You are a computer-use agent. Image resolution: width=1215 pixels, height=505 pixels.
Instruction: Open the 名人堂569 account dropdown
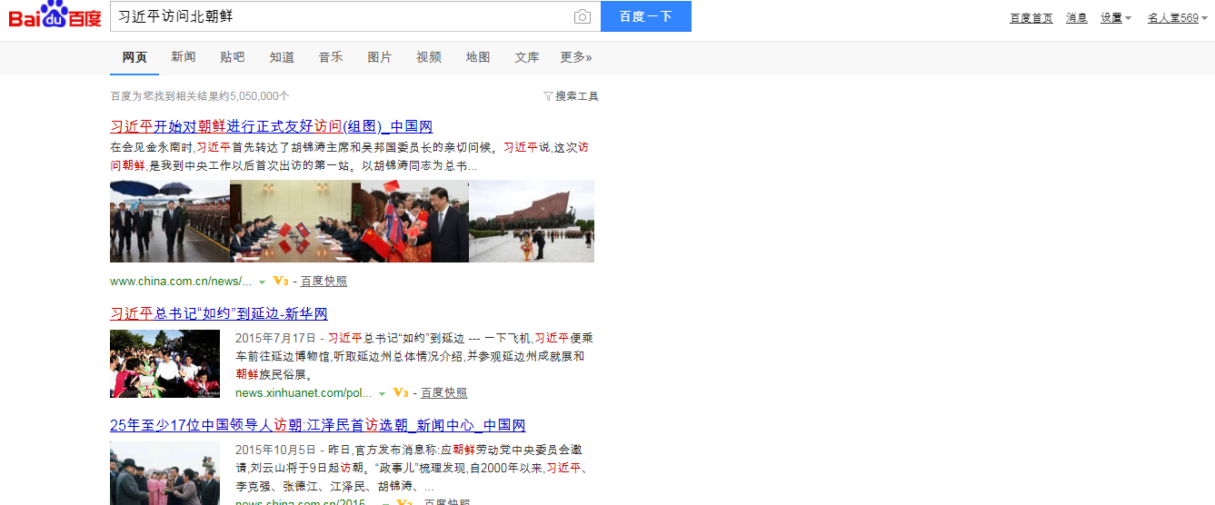click(1178, 18)
